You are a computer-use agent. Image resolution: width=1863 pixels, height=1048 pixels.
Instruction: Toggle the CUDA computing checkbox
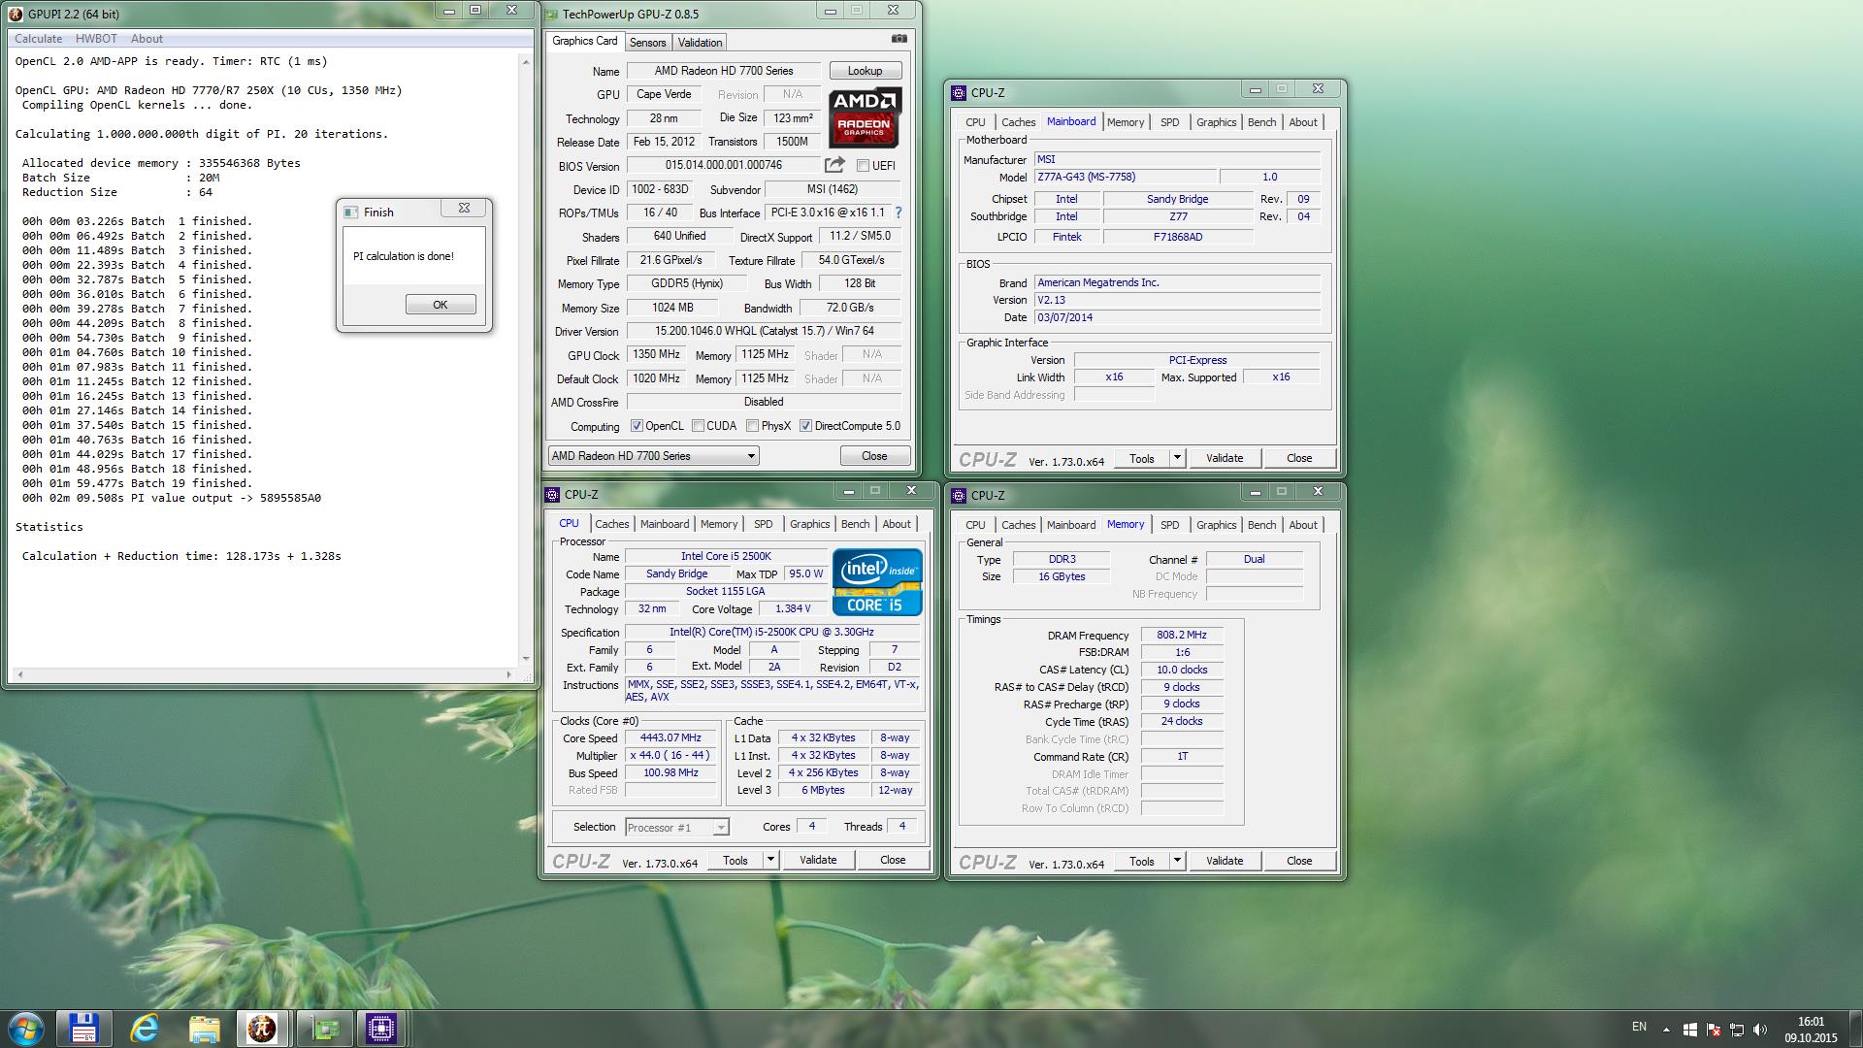click(698, 426)
